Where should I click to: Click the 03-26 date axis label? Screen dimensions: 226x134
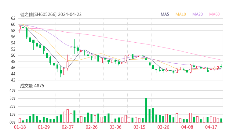point(163,127)
